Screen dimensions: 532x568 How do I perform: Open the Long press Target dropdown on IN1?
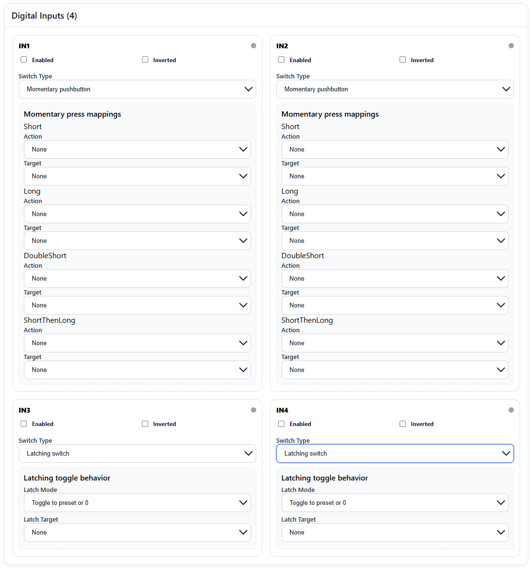pos(137,240)
